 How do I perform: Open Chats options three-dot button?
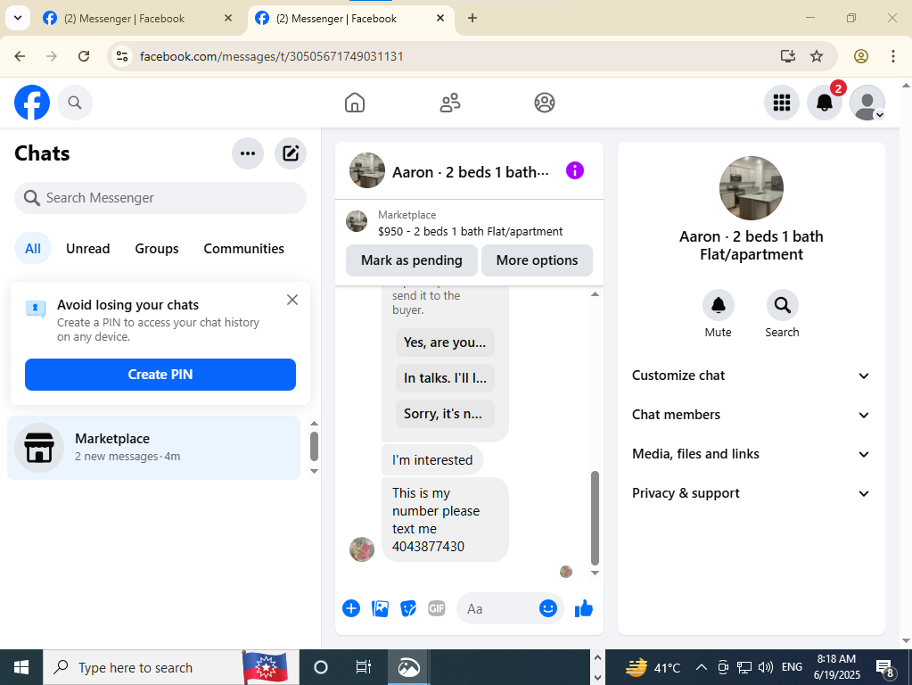coord(248,153)
